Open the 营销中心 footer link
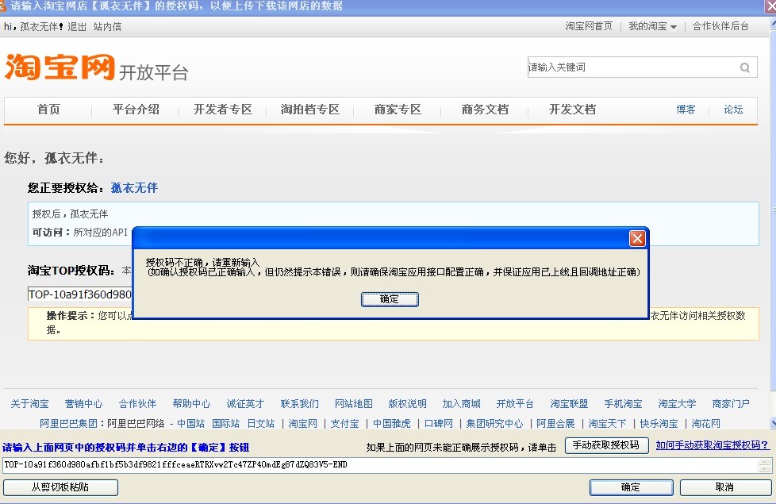Image resolution: width=776 pixels, height=504 pixels. tap(83, 404)
